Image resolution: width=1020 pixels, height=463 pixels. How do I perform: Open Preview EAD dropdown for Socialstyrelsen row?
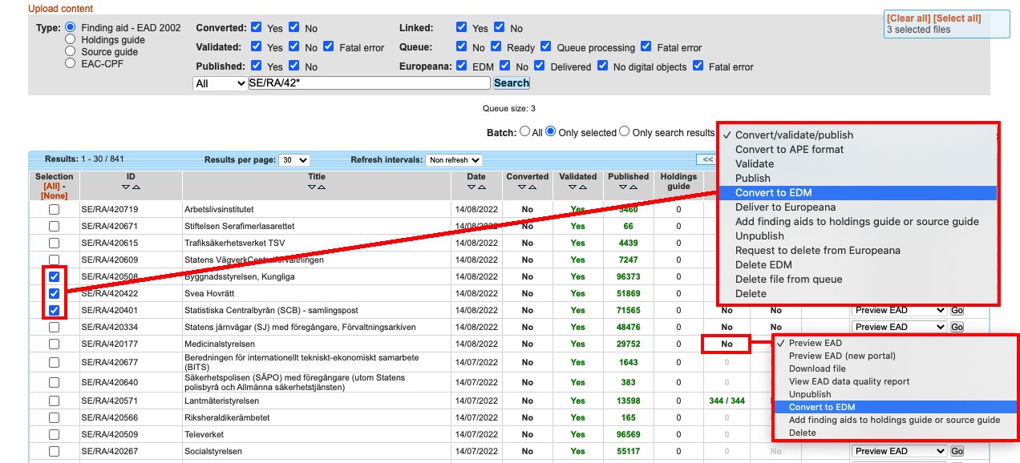[x=898, y=451]
